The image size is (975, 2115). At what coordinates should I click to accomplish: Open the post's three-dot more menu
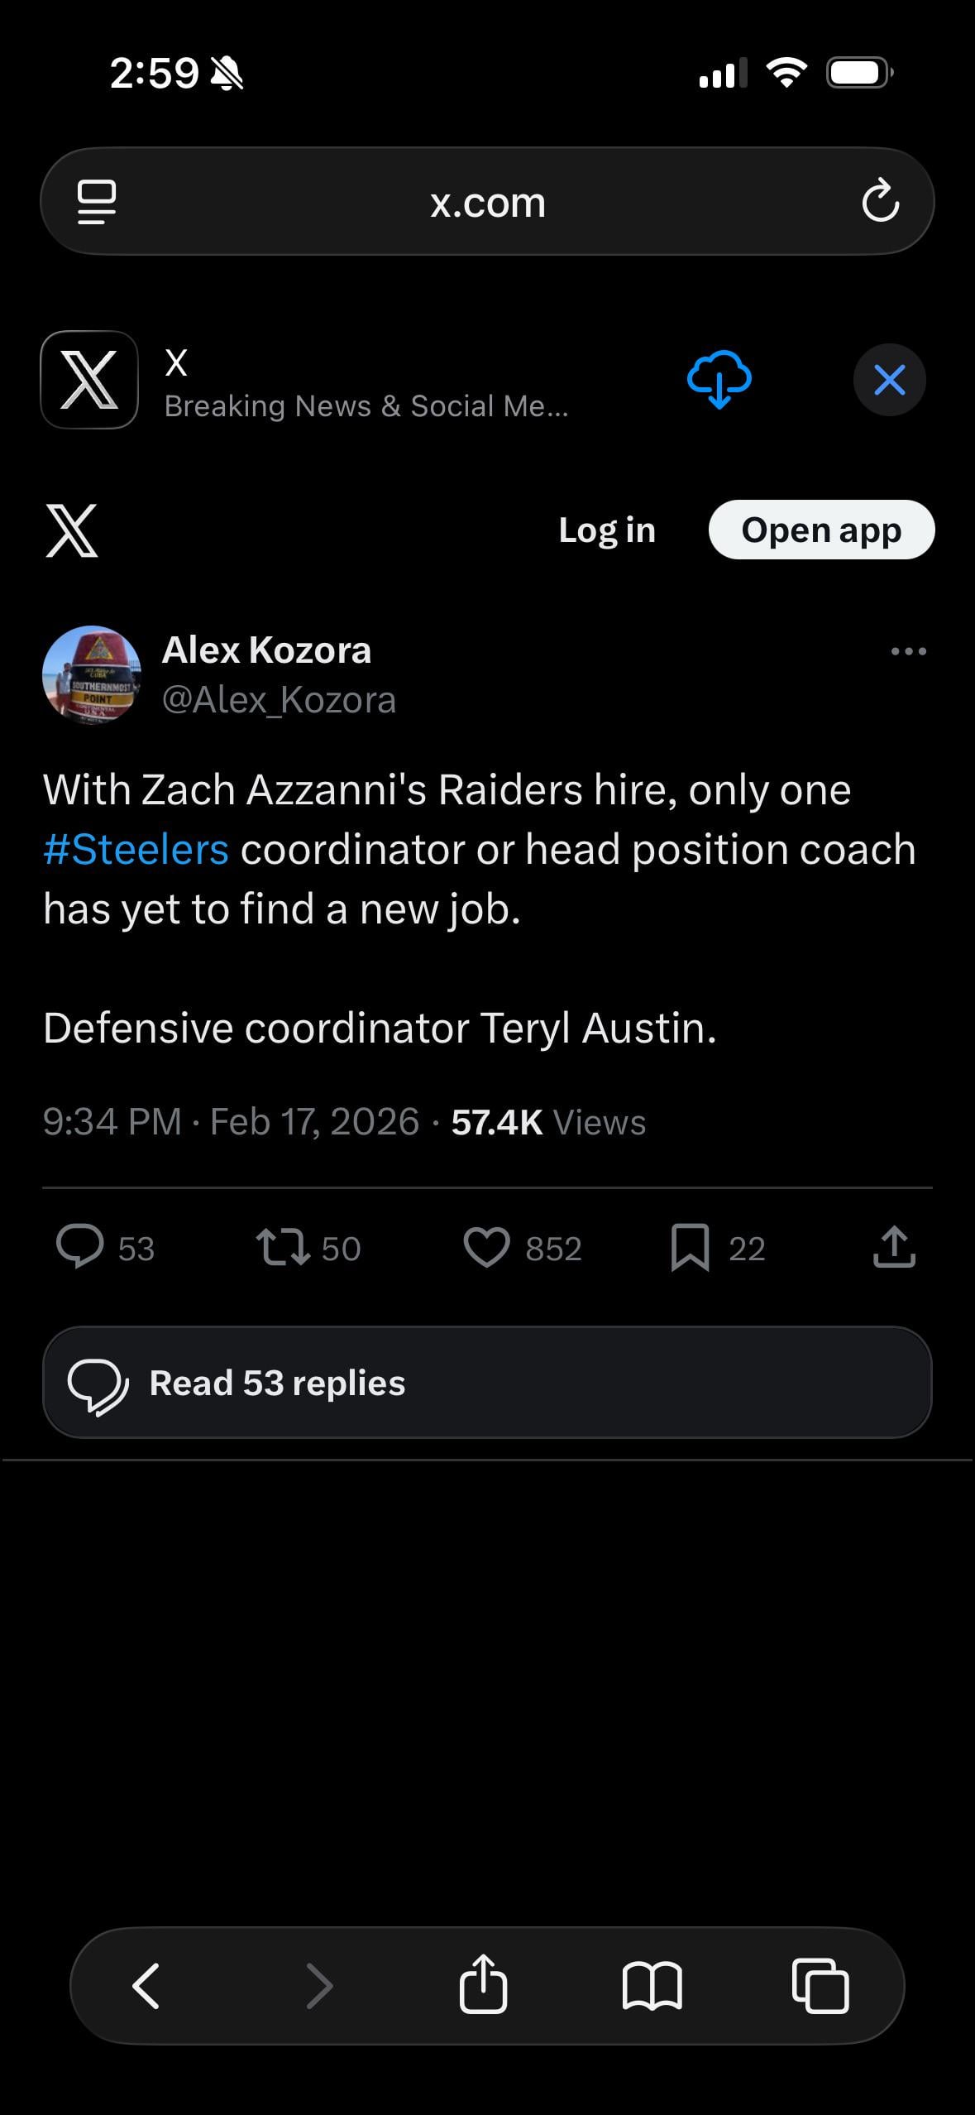908,651
